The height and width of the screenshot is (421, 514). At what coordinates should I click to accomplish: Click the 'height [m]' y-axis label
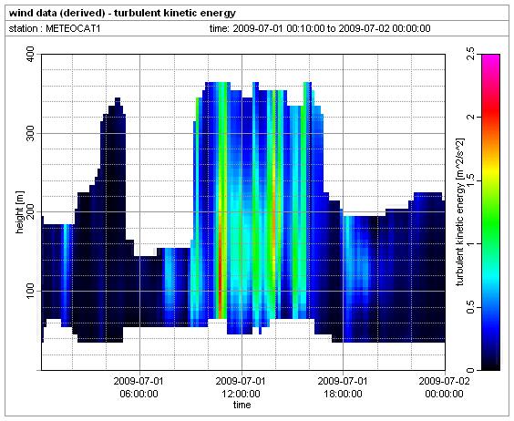click(x=20, y=212)
